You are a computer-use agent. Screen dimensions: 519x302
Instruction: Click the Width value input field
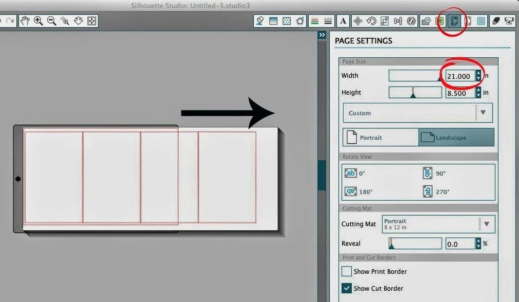[460, 75]
